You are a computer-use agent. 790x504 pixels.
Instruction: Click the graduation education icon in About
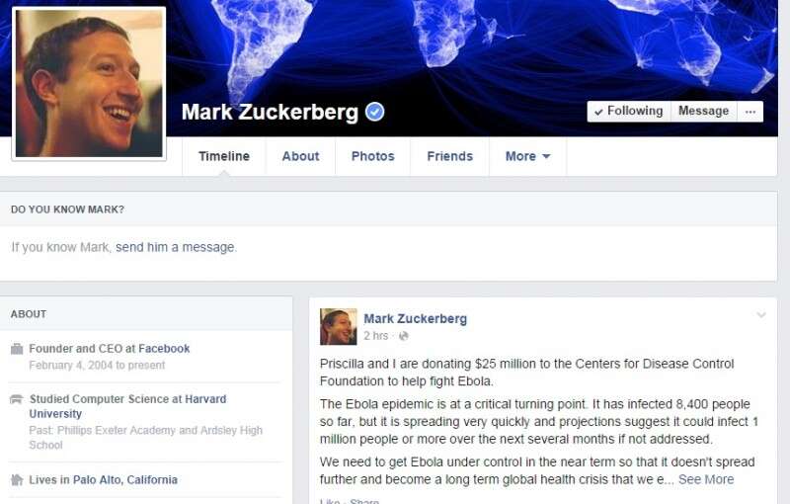click(x=17, y=399)
